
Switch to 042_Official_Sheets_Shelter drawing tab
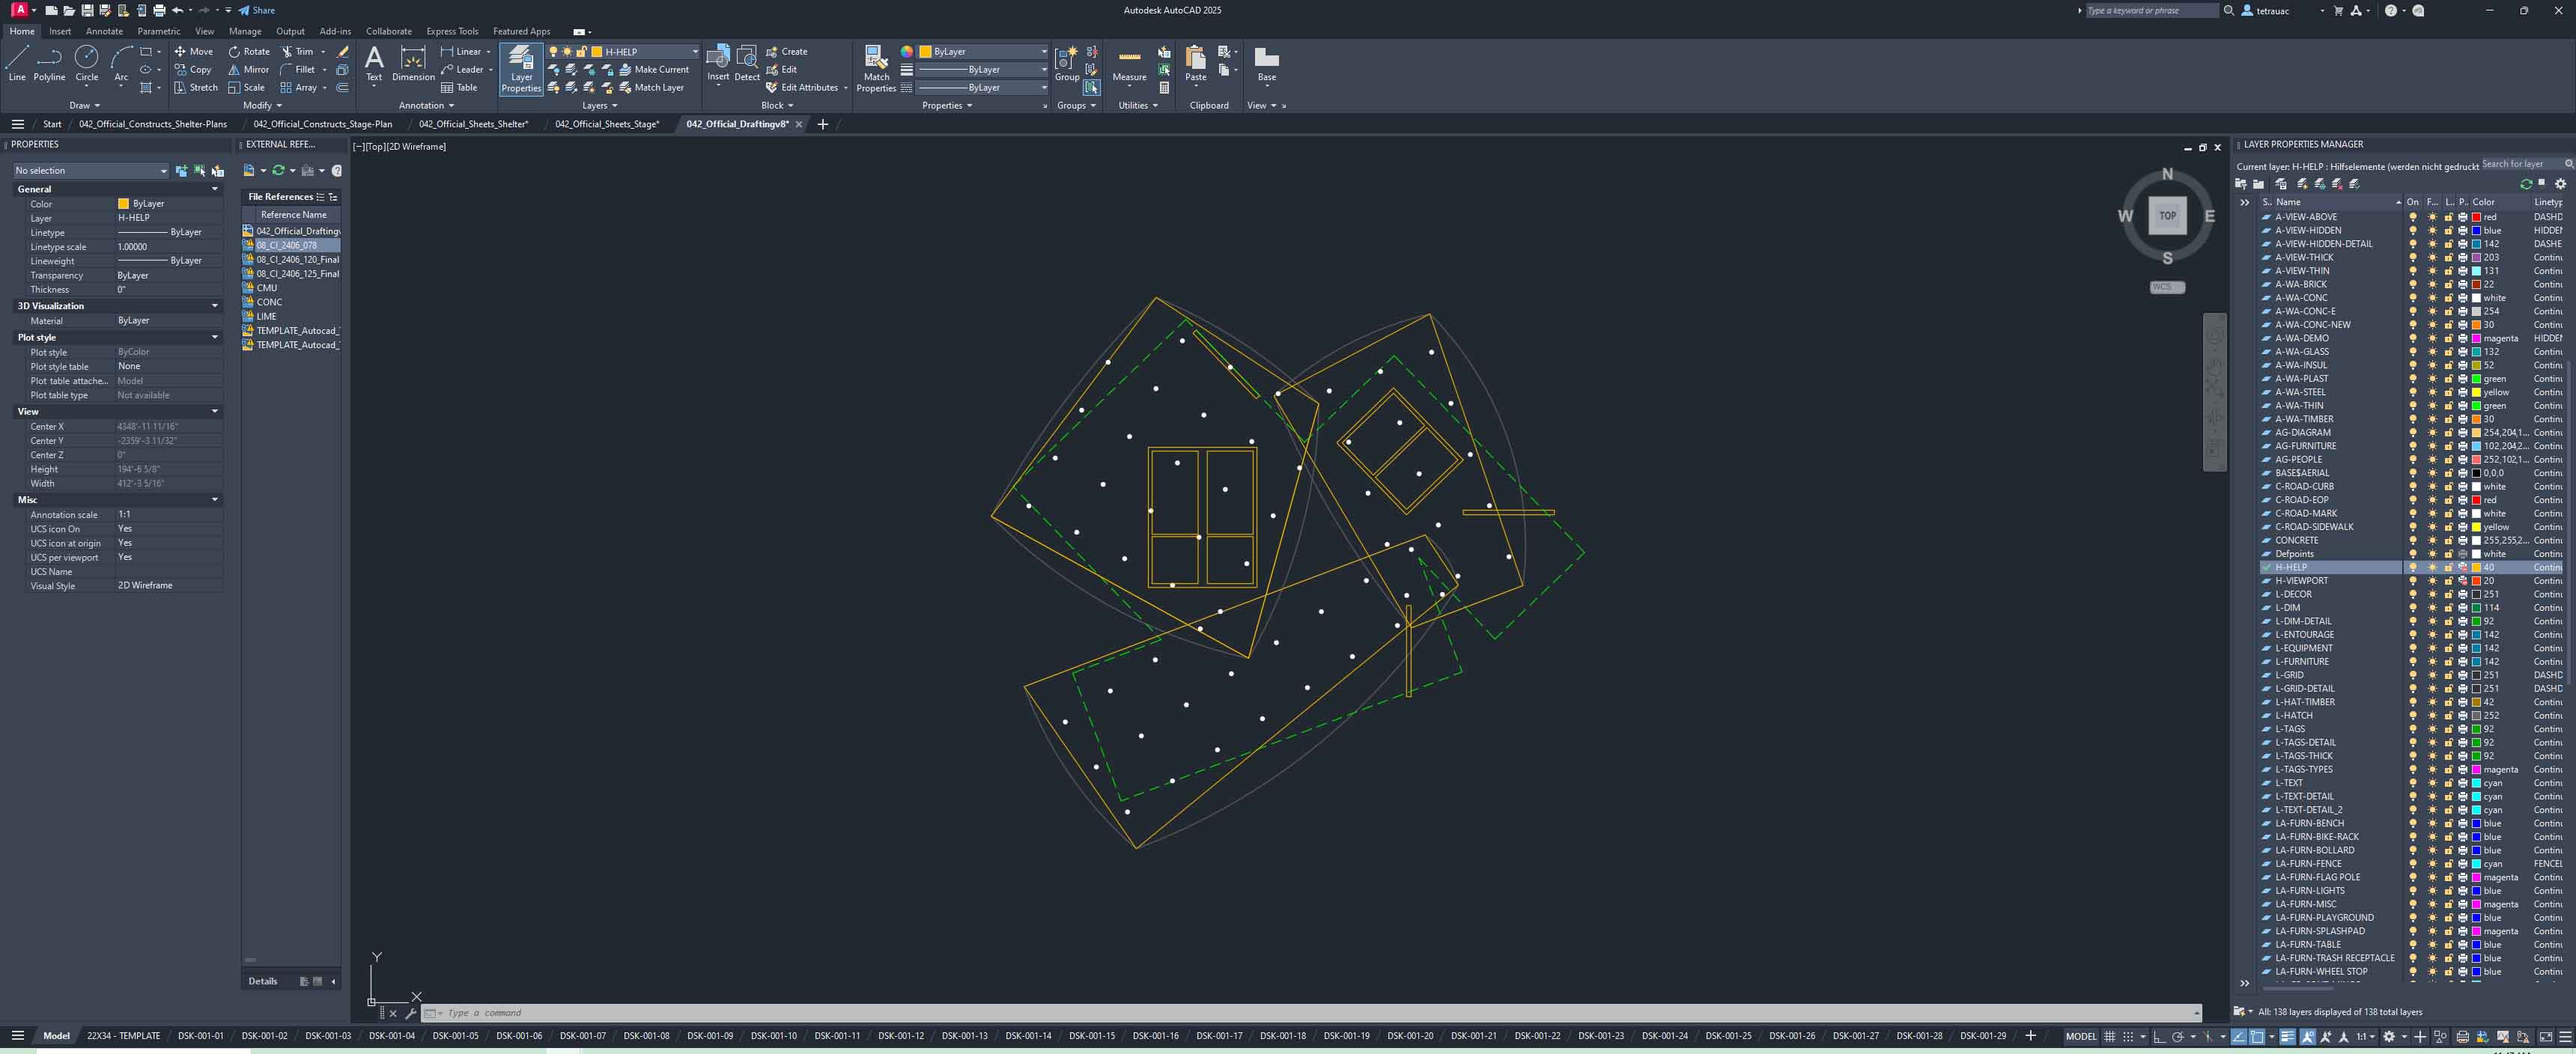[473, 124]
